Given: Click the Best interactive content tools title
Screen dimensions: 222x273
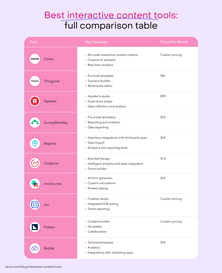Looking at the screenshot, I should pos(111,15).
